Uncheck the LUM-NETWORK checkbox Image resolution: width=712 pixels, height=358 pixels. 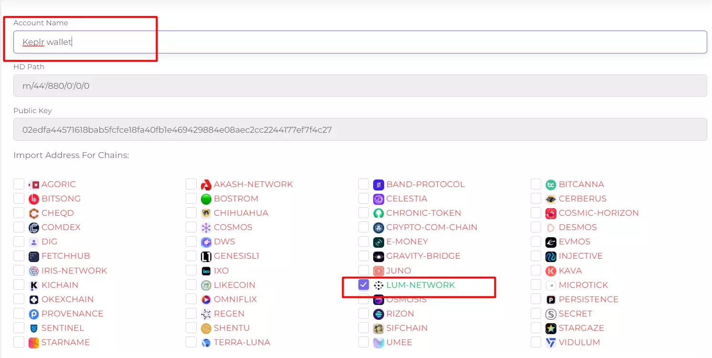point(364,285)
